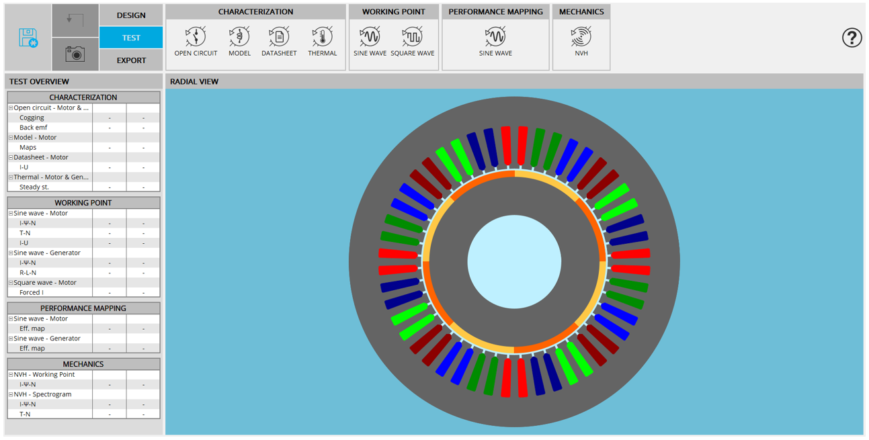Switch to the DESIGN tab
The image size is (869, 440).
pyautogui.click(x=131, y=15)
